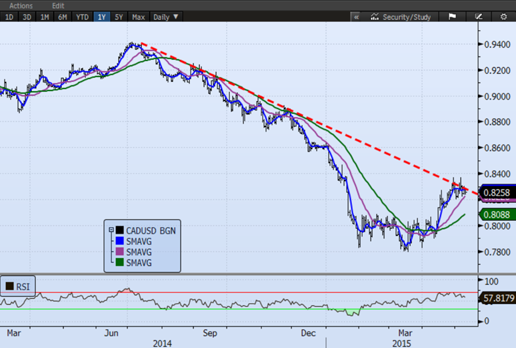Select the 1D time range
516x348 pixels.
pos(9,17)
